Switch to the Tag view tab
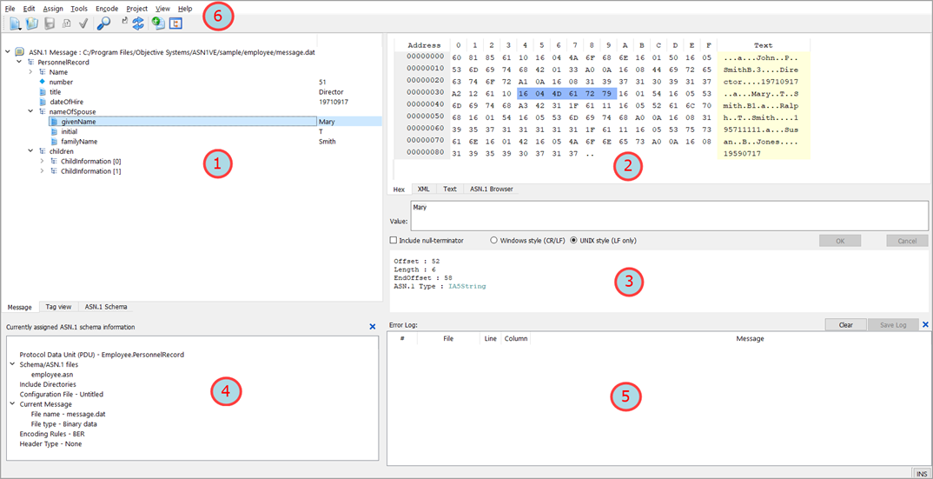Screen dimensions: 933x479 click(58, 307)
